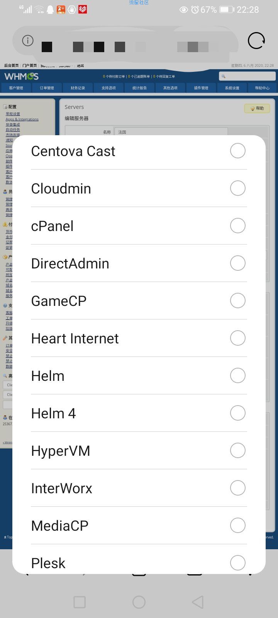Pick HyperVM as server type
The width and height of the screenshot is (278, 618).
139,451
